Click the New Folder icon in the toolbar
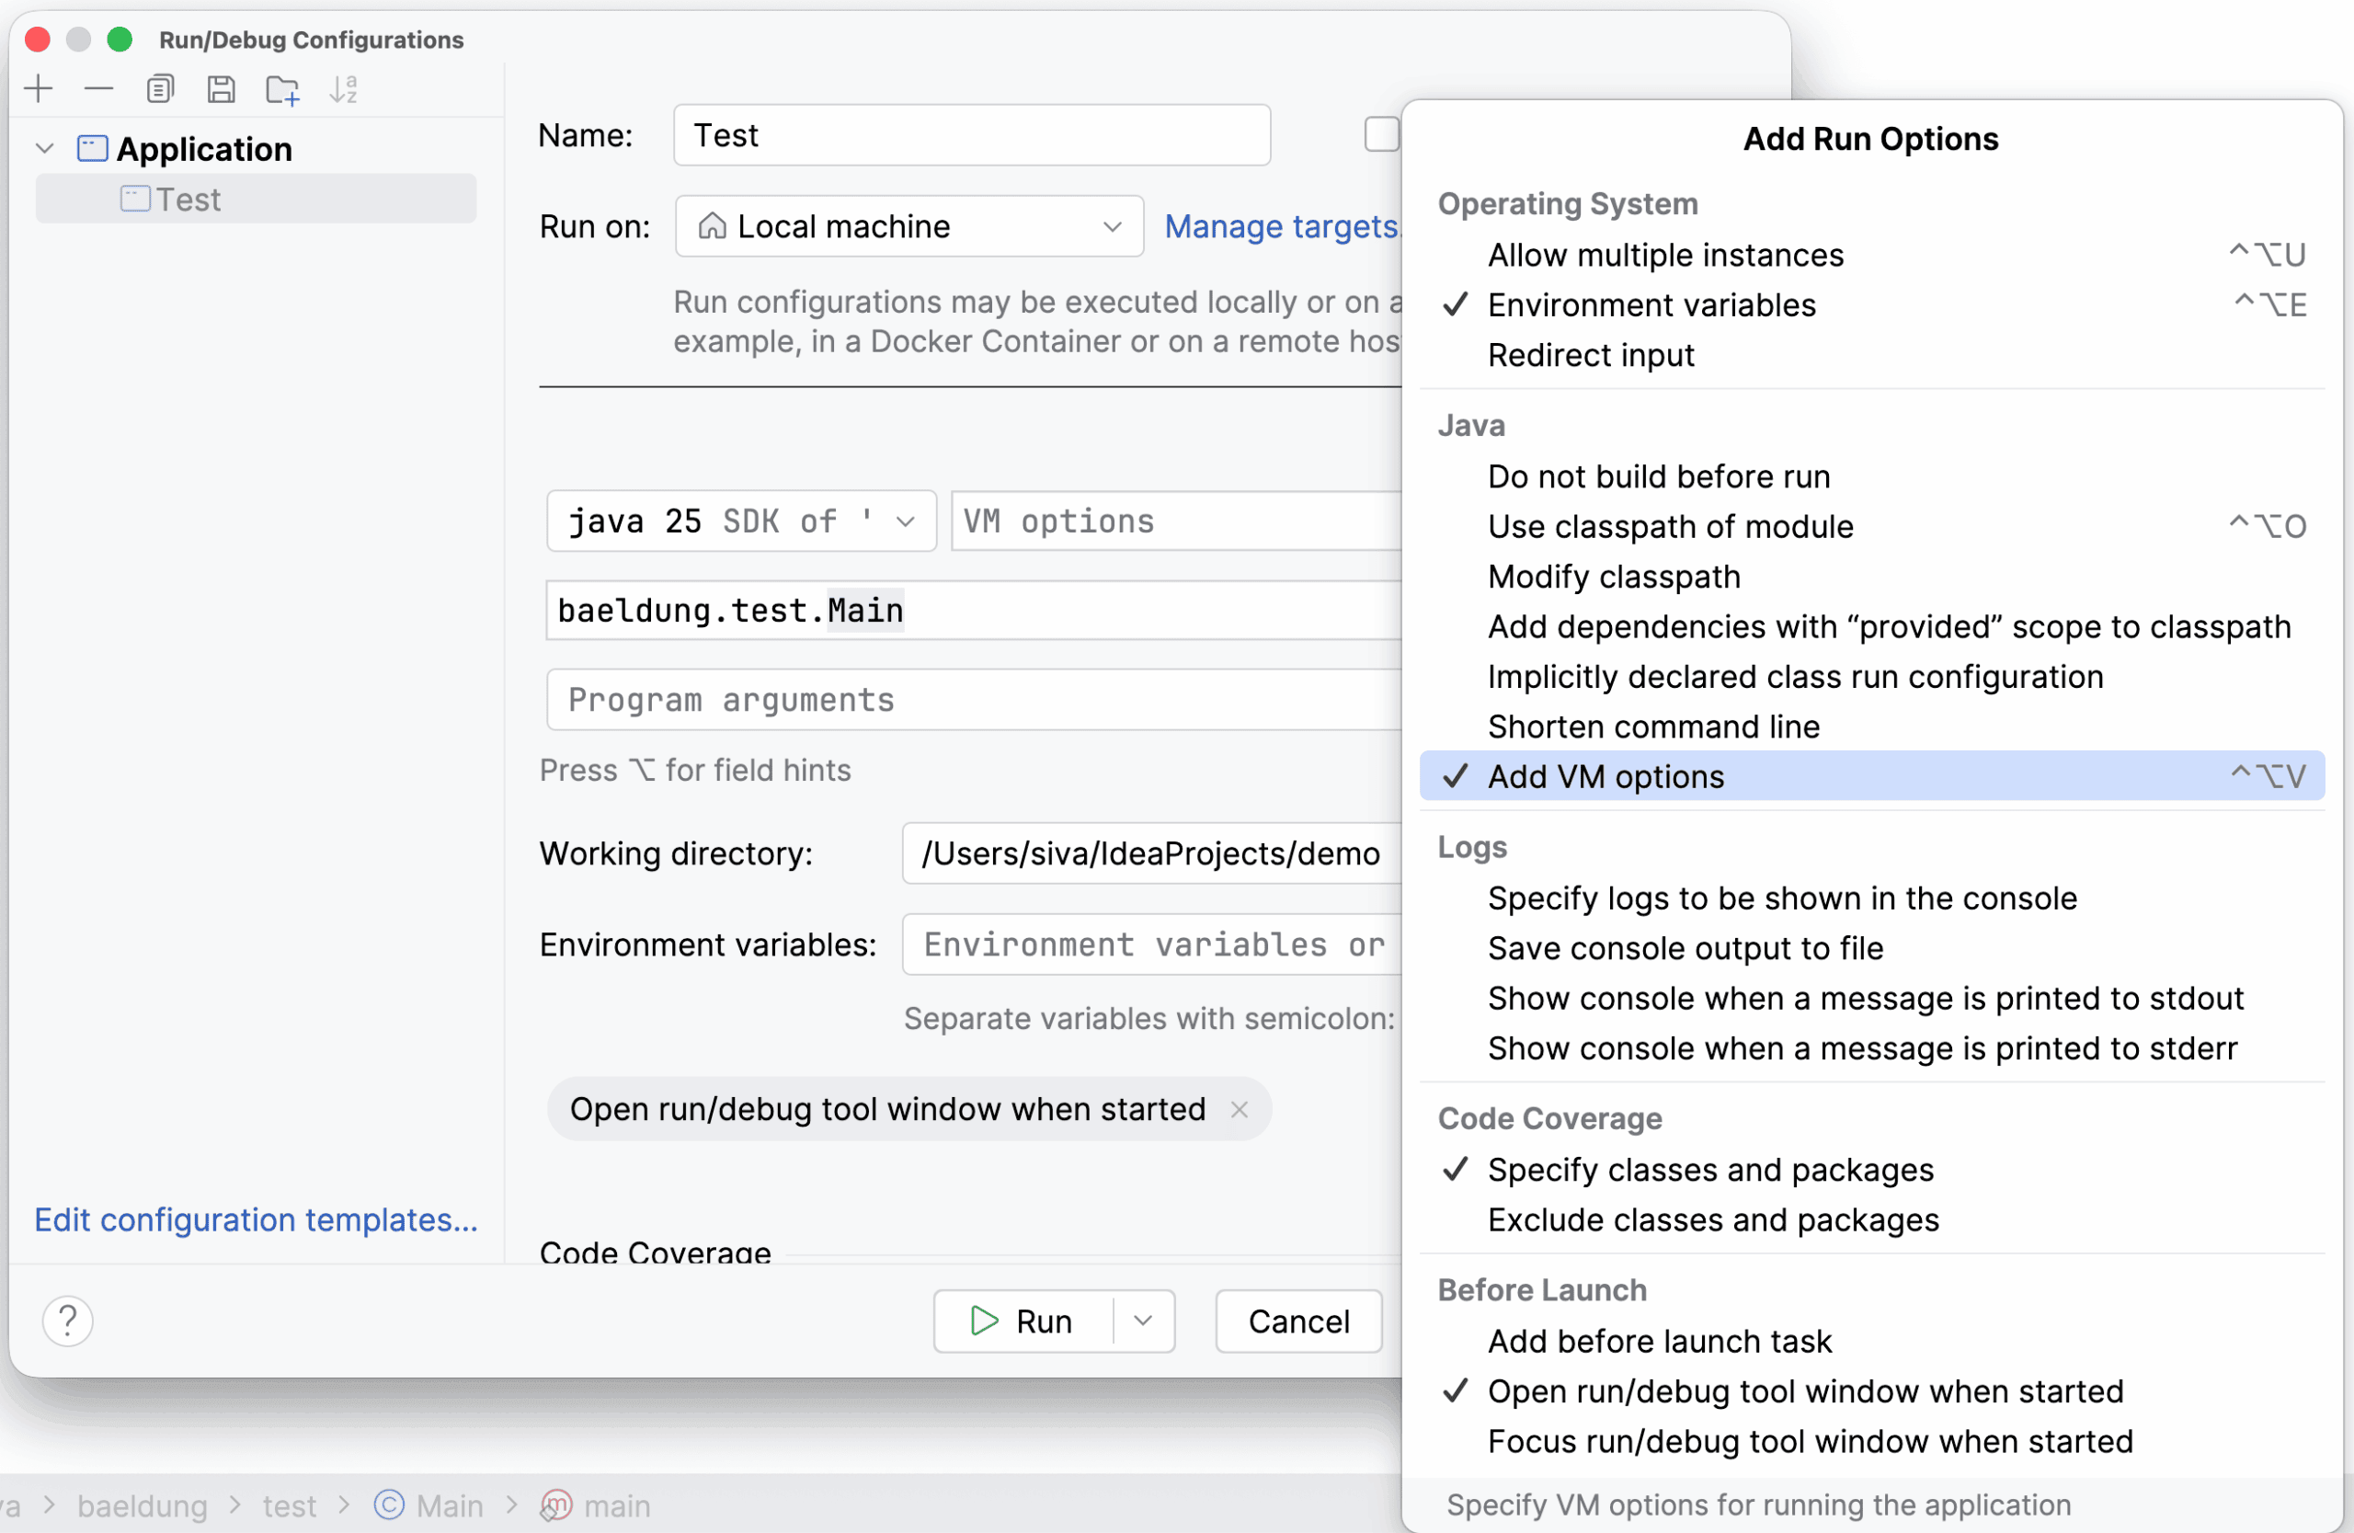 coord(282,90)
